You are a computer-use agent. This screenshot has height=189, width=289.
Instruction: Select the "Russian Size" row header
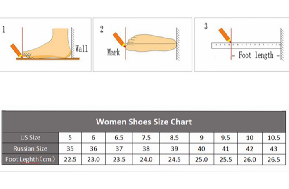click(x=30, y=148)
